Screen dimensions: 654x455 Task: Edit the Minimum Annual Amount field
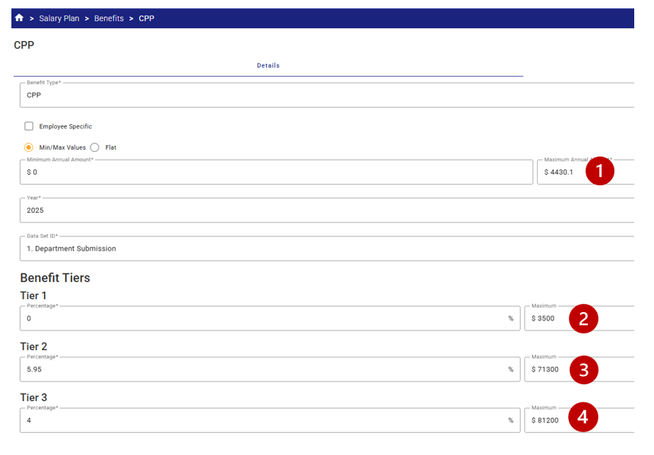pos(276,172)
